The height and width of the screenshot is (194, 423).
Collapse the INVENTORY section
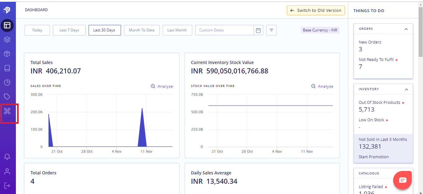coord(406,89)
